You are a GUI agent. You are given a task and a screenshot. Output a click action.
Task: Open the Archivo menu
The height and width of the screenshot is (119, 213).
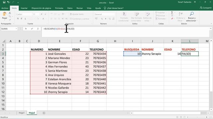tap(5, 8)
